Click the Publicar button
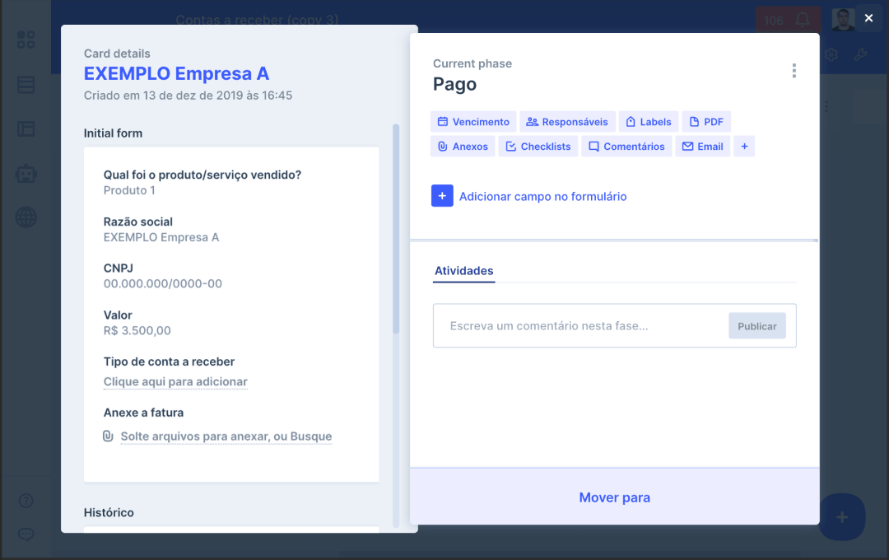The image size is (889, 560). (x=757, y=325)
